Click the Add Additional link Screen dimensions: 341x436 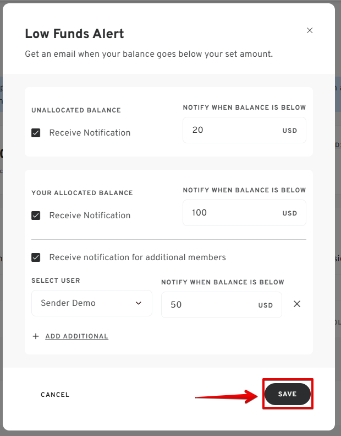(x=77, y=336)
